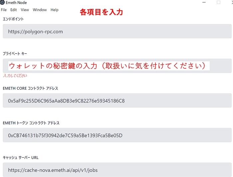This screenshot has height=177, width=233.
Task: Select the EMETH CORE コントラクト アドレス field
Action: (x=116, y=100)
